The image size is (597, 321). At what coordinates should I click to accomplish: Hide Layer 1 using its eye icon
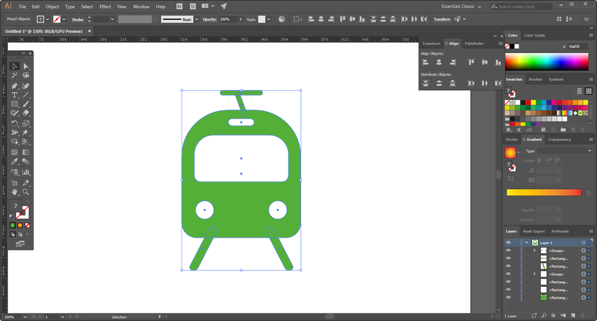coord(508,243)
